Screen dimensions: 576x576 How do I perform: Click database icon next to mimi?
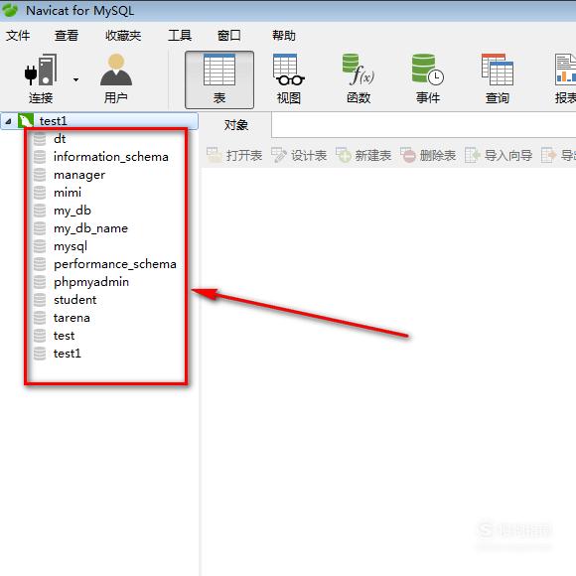(40, 192)
